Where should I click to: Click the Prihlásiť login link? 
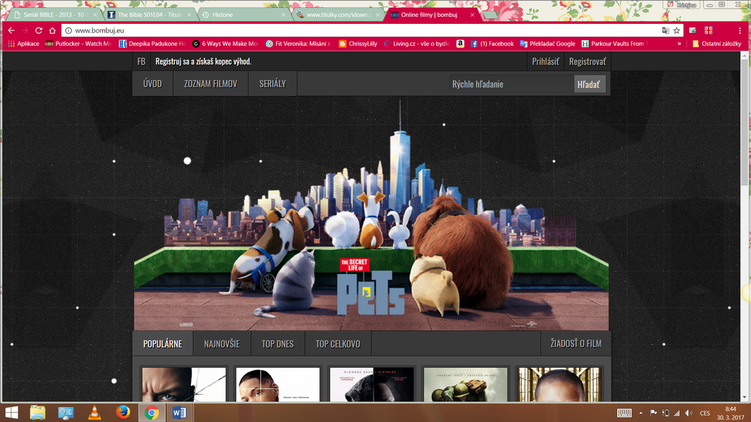[545, 62]
